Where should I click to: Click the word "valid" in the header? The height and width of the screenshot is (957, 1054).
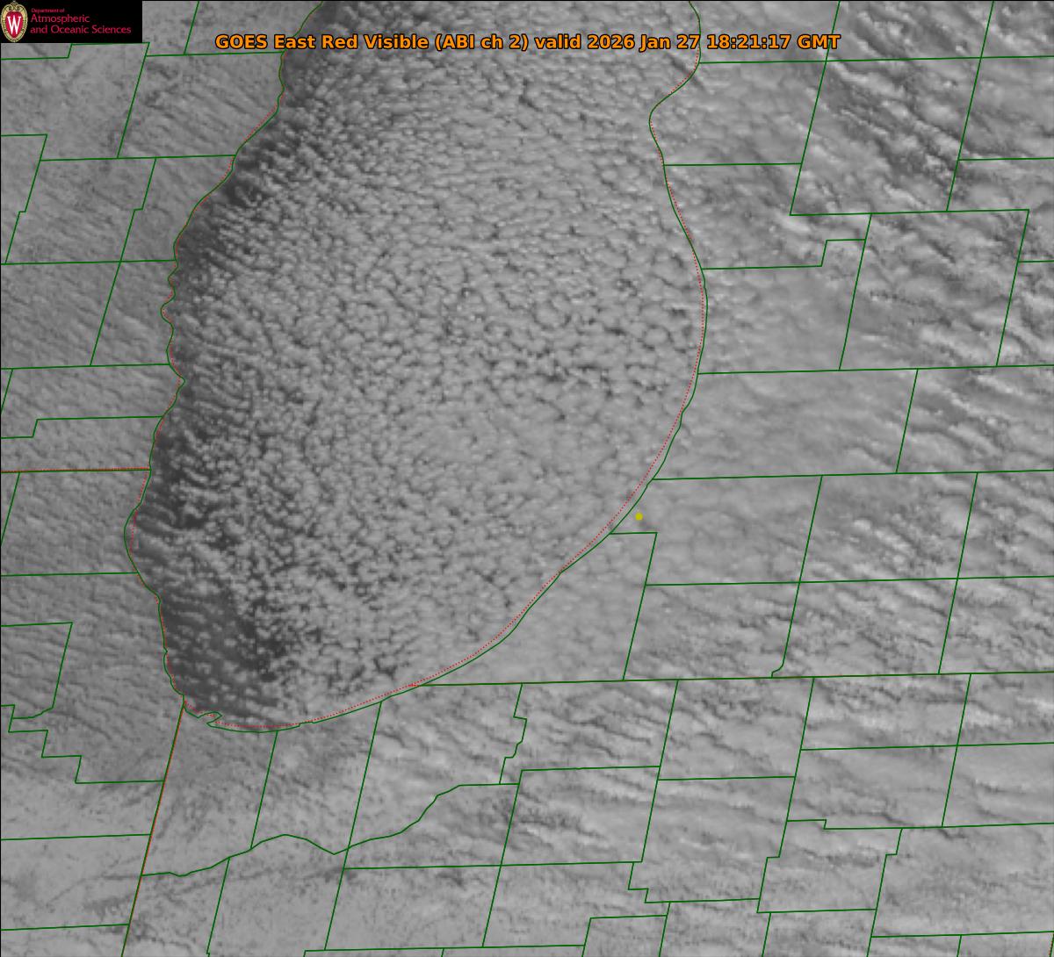(556, 42)
